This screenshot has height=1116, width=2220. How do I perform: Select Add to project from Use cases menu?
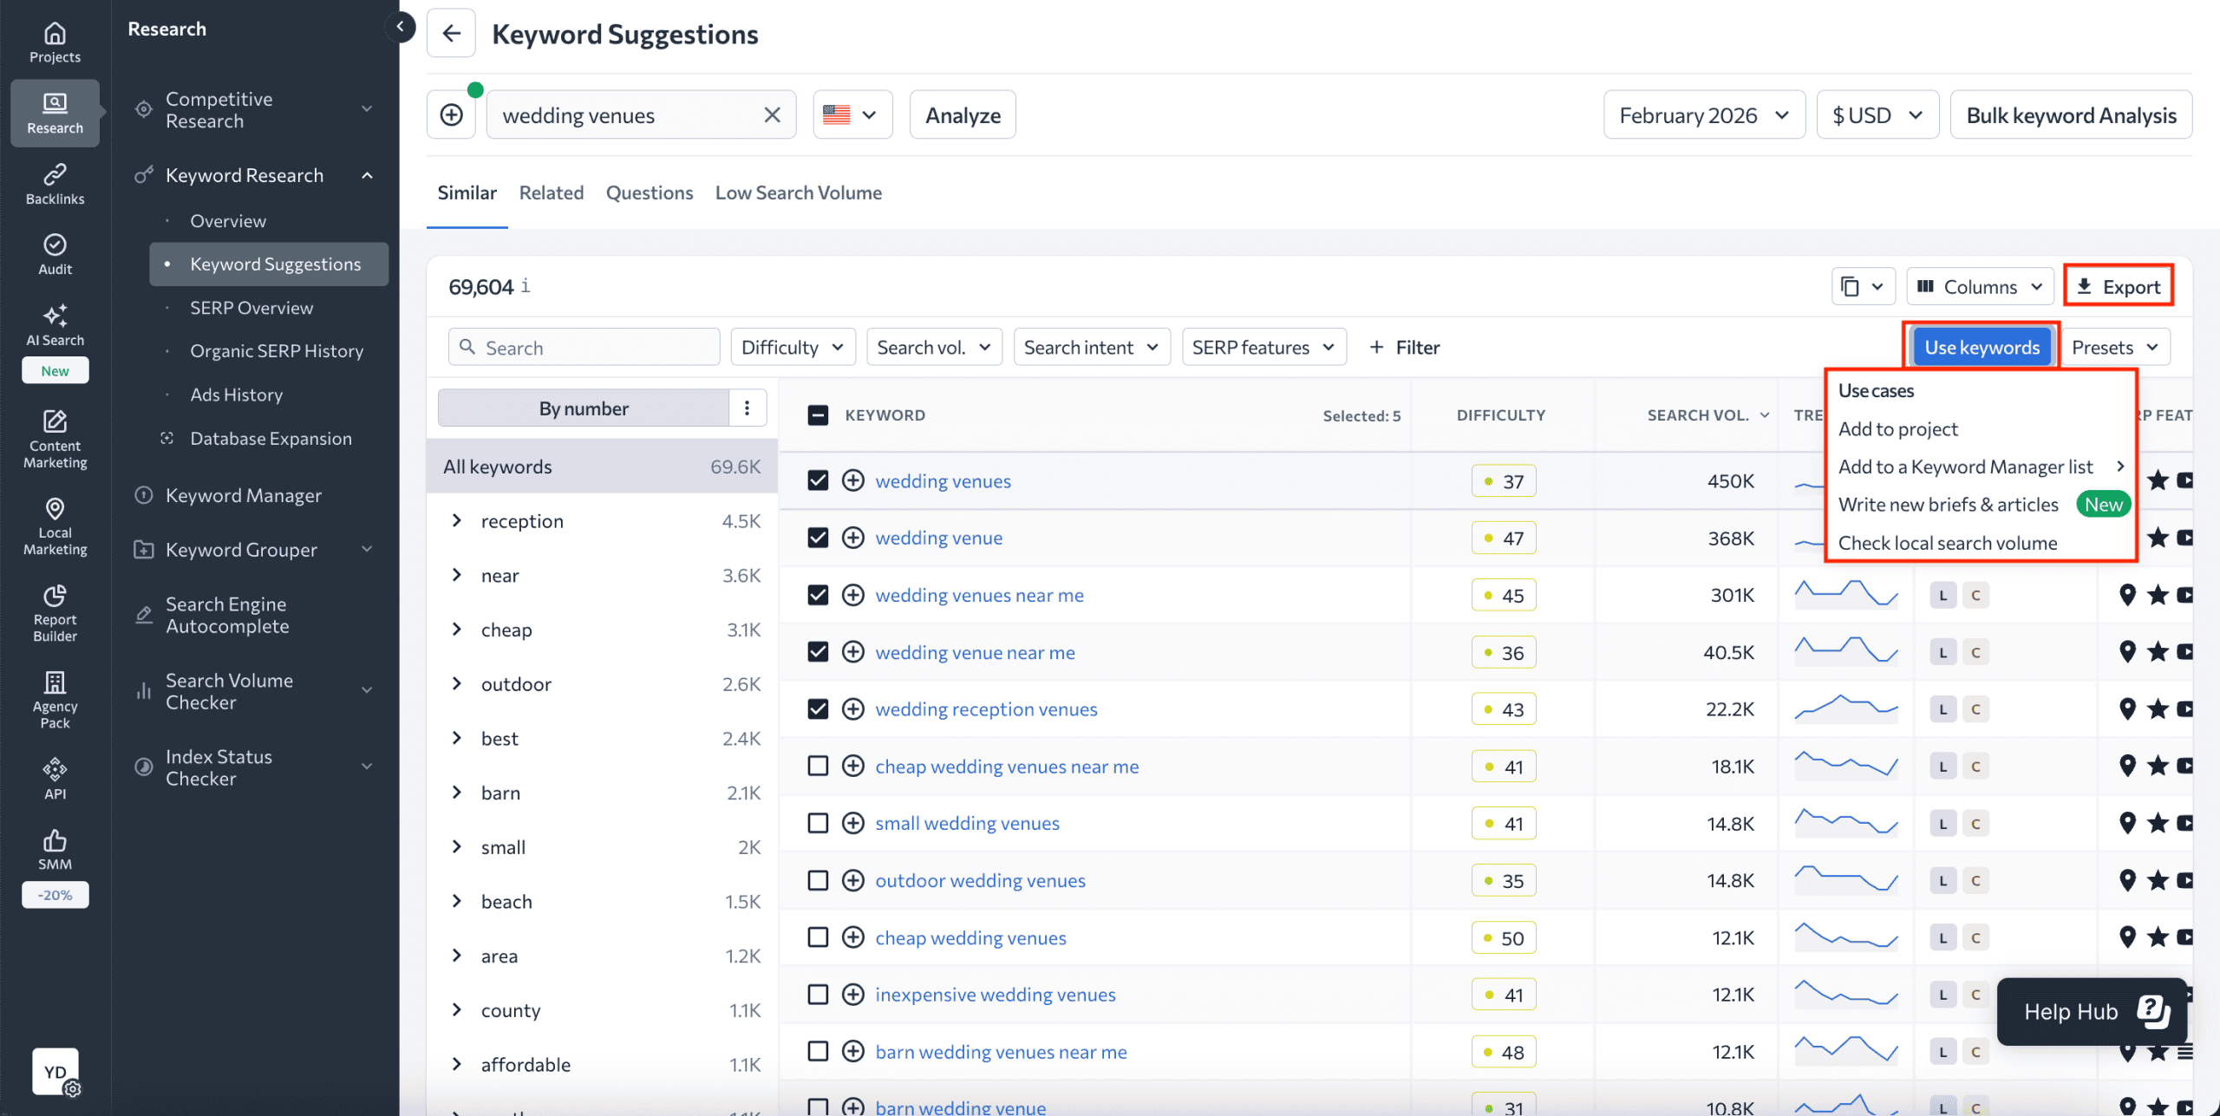pos(1897,428)
